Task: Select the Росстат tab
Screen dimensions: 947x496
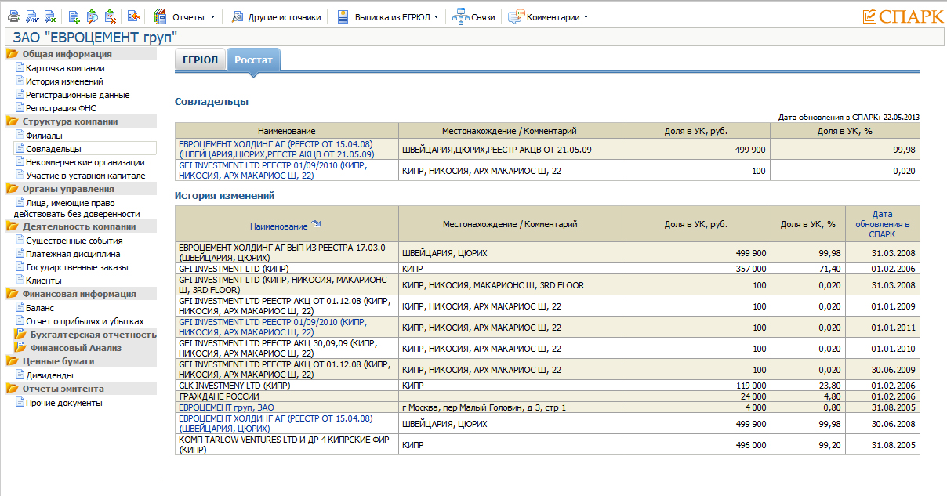Action: pos(252,60)
